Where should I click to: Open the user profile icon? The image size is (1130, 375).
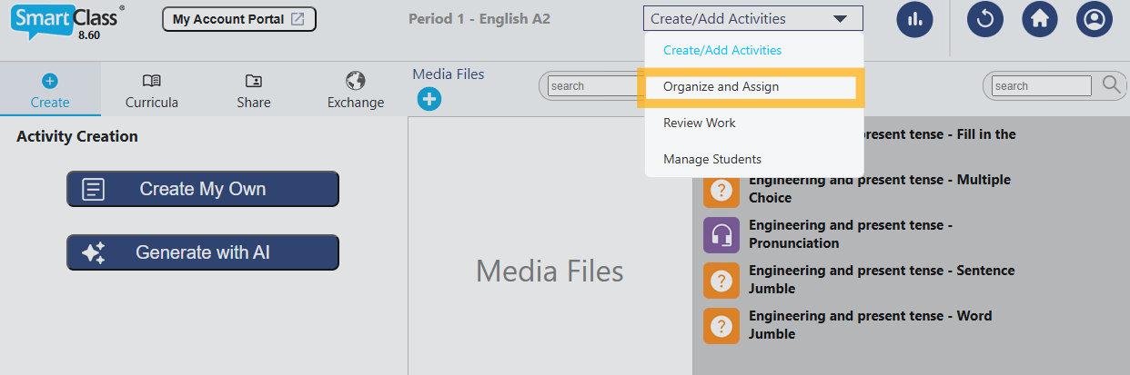[x=1095, y=19]
